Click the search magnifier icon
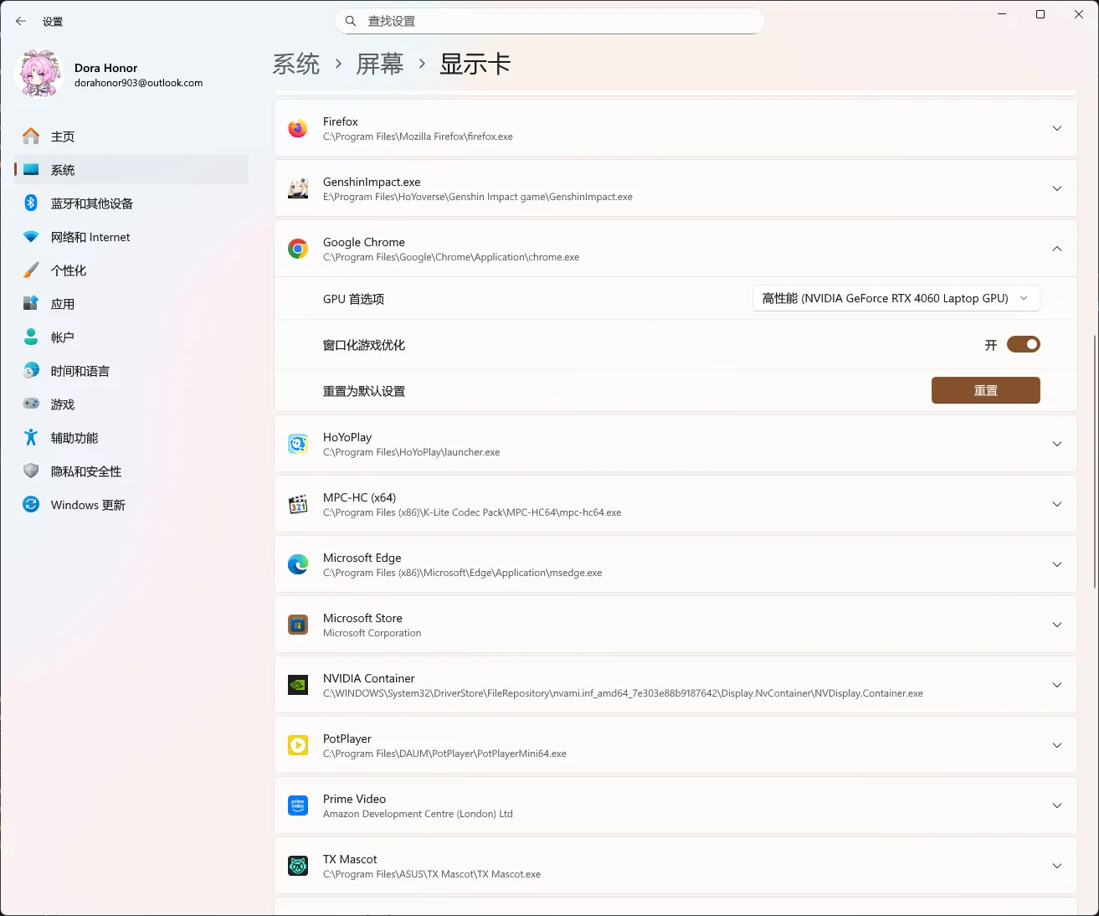This screenshot has height=916, width=1099. point(352,21)
